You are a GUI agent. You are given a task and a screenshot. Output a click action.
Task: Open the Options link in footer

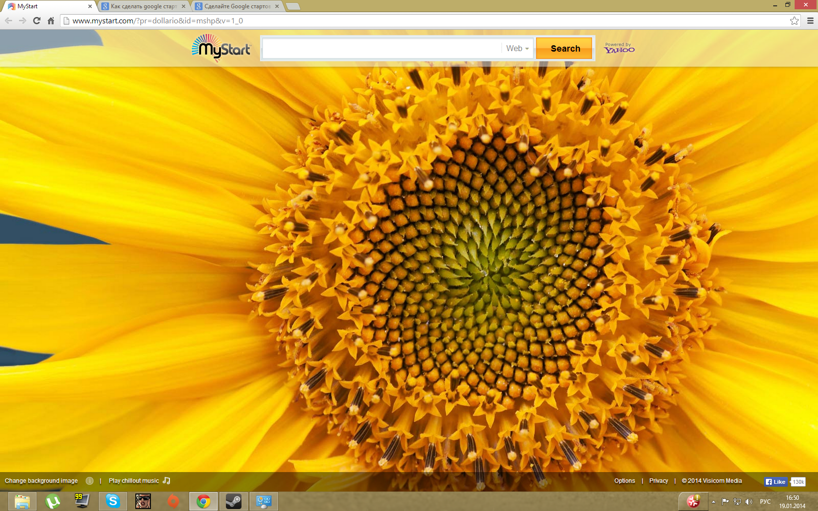[625, 481]
